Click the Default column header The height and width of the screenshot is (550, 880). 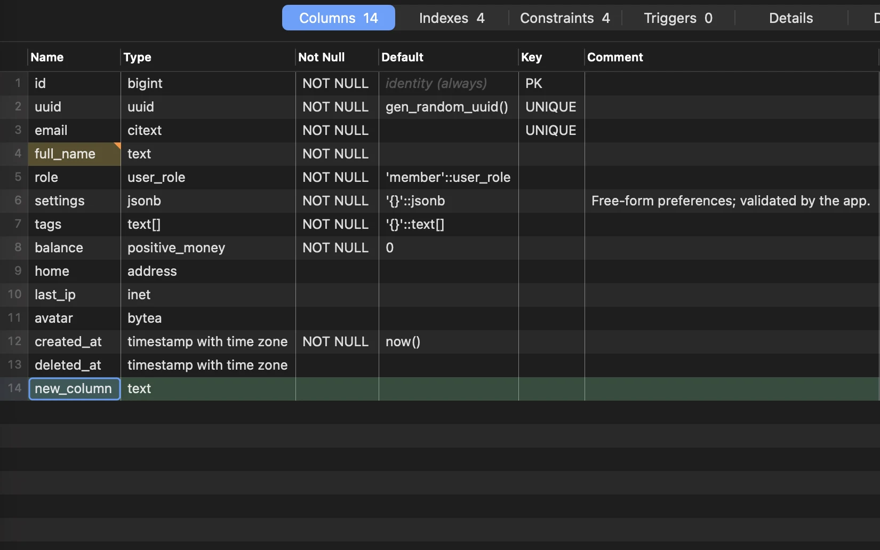(x=448, y=57)
